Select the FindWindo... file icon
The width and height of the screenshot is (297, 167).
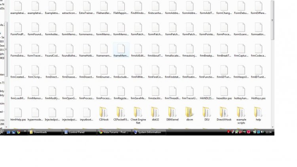(x=138, y=6)
